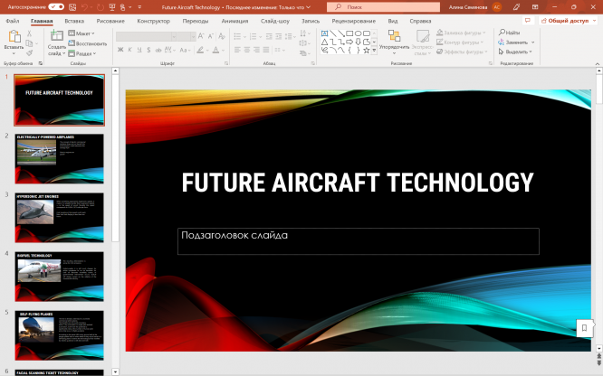Click the Упорядочить arrange icon
The image size is (603, 376).
pyautogui.click(x=394, y=37)
